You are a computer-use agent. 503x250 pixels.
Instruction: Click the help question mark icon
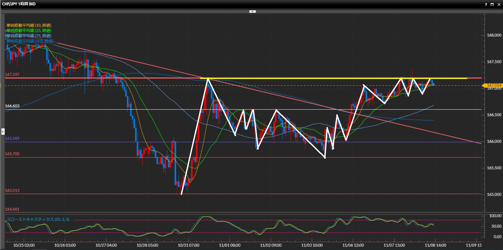(486, 4)
